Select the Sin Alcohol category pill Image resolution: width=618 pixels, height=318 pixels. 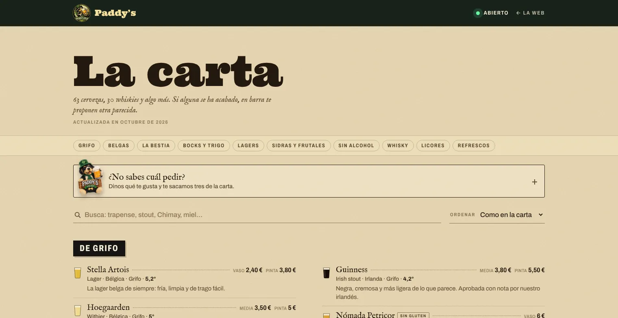(x=356, y=146)
